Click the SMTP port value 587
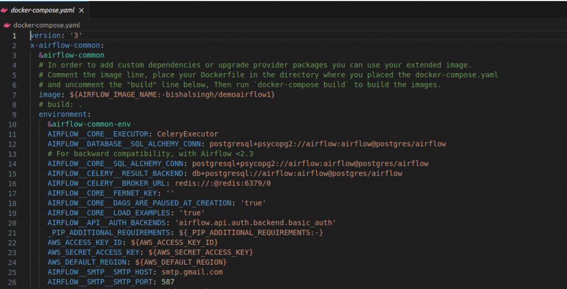 pos(168,282)
